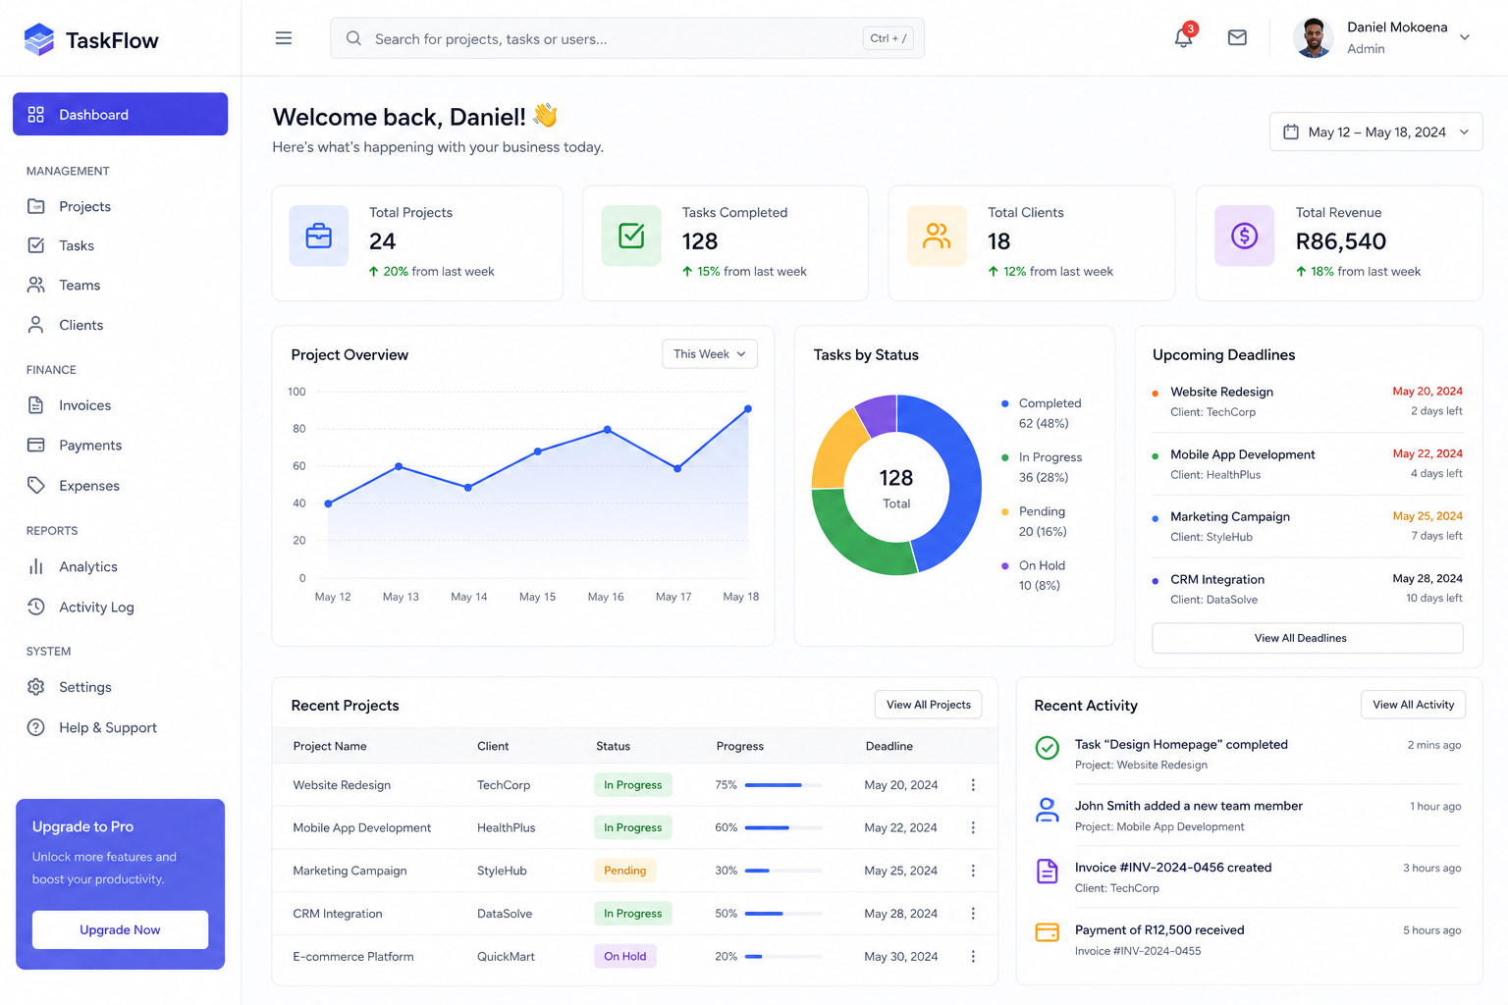Viewport: 1508px width, 1005px height.
Task: Click the calendar icon in date range picker
Action: click(x=1291, y=132)
